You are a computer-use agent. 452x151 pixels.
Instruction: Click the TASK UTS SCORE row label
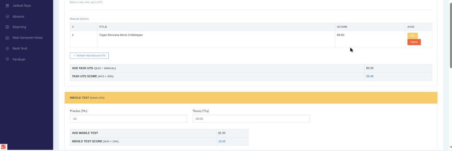(93, 76)
